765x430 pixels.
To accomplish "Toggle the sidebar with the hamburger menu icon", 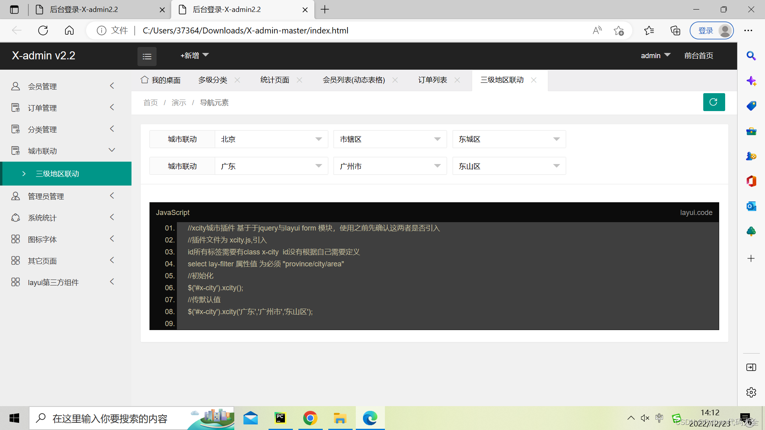I will [x=147, y=56].
